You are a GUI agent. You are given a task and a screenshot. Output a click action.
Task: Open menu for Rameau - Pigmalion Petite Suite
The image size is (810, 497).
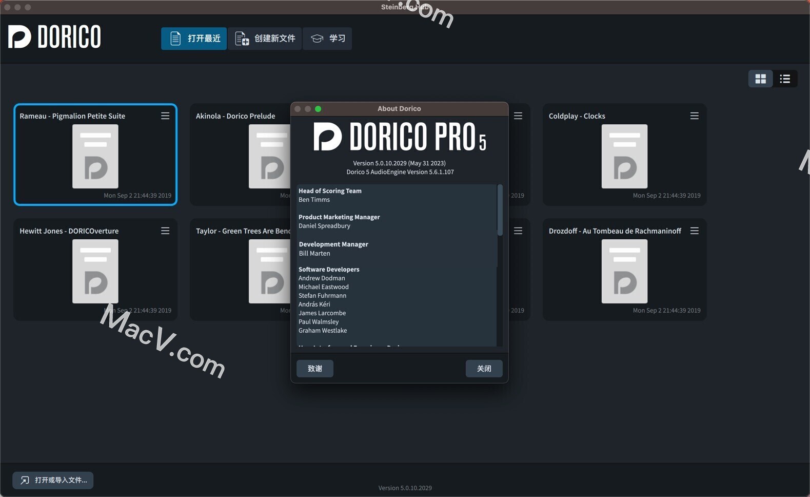tap(165, 116)
